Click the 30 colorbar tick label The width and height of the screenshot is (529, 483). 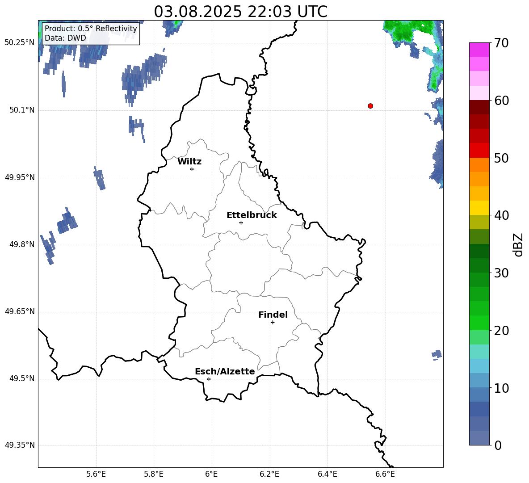(501, 273)
